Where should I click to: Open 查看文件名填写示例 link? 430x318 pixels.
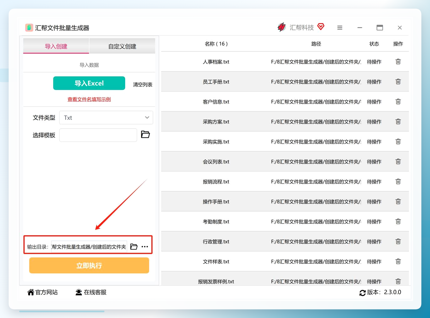click(89, 99)
